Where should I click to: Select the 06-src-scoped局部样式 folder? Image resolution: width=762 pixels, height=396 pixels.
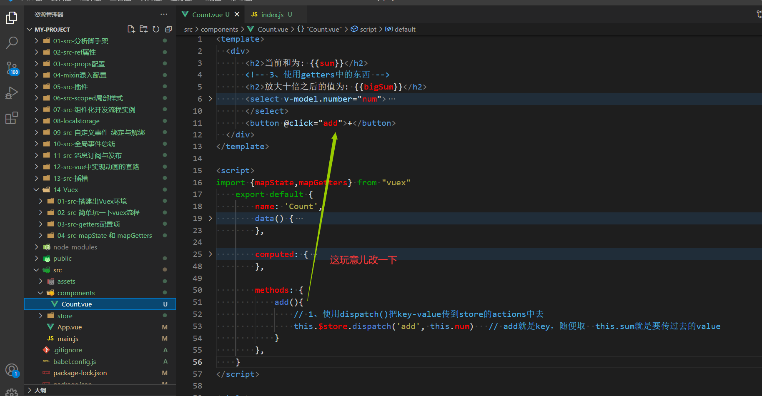point(100,98)
